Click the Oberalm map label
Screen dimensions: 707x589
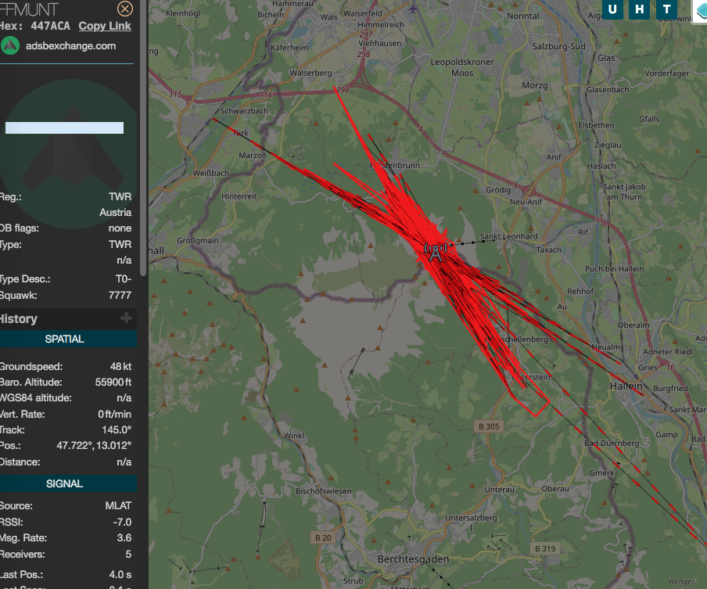tap(633, 325)
